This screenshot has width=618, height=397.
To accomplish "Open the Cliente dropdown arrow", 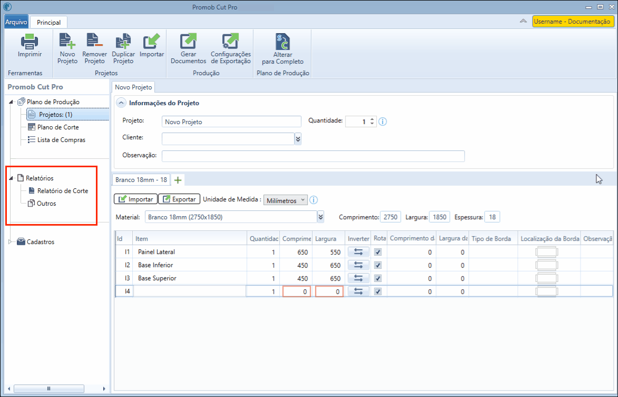I will click(x=298, y=138).
